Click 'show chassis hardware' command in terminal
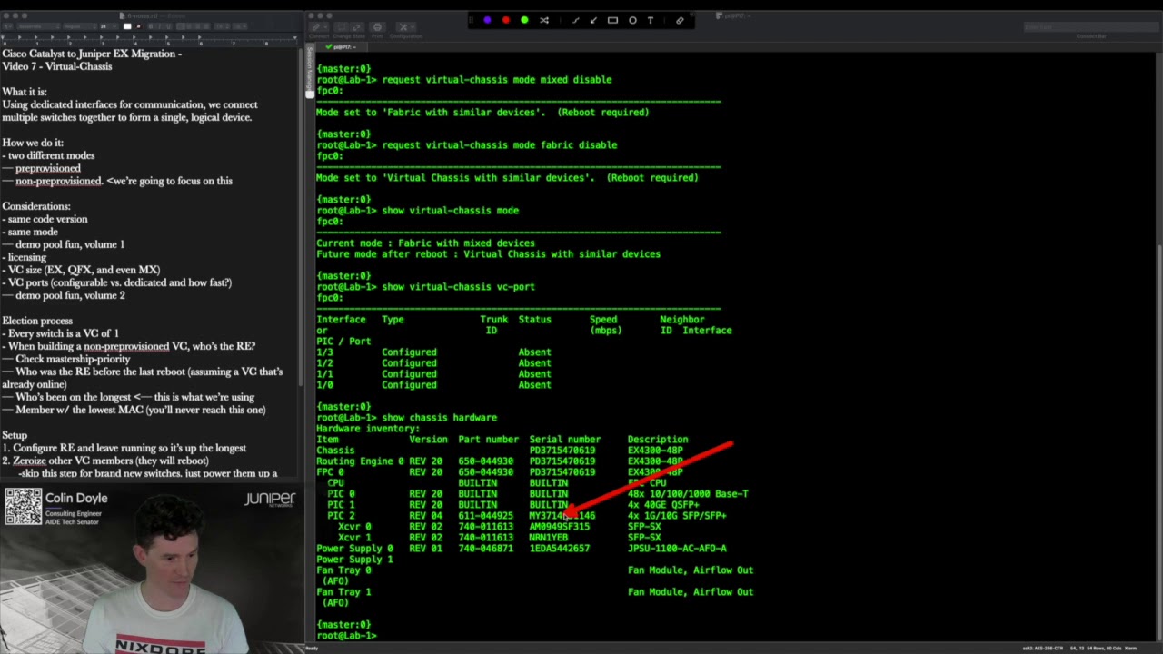The image size is (1163, 654). 439,418
